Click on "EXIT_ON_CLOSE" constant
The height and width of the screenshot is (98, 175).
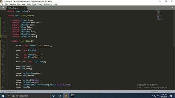63,85
